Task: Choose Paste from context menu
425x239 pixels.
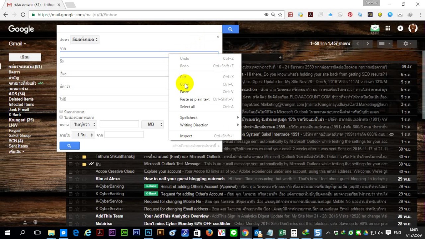Action: (205, 92)
